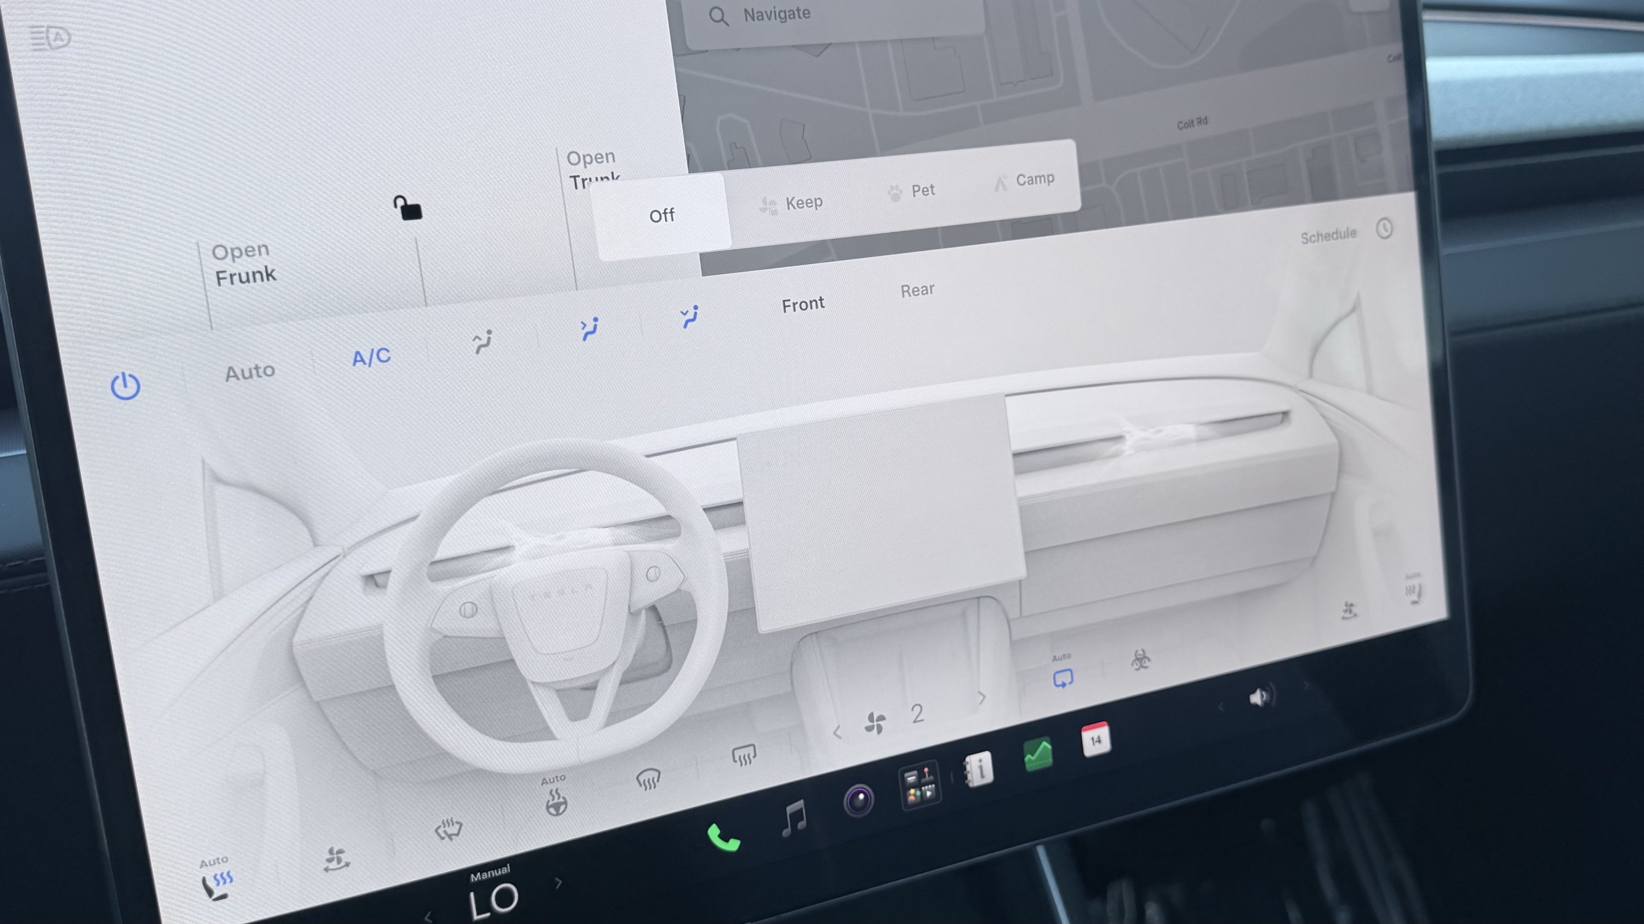Image resolution: width=1644 pixels, height=924 pixels.
Task: Tap the LO temperature setting
Action: [x=493, y=902]
